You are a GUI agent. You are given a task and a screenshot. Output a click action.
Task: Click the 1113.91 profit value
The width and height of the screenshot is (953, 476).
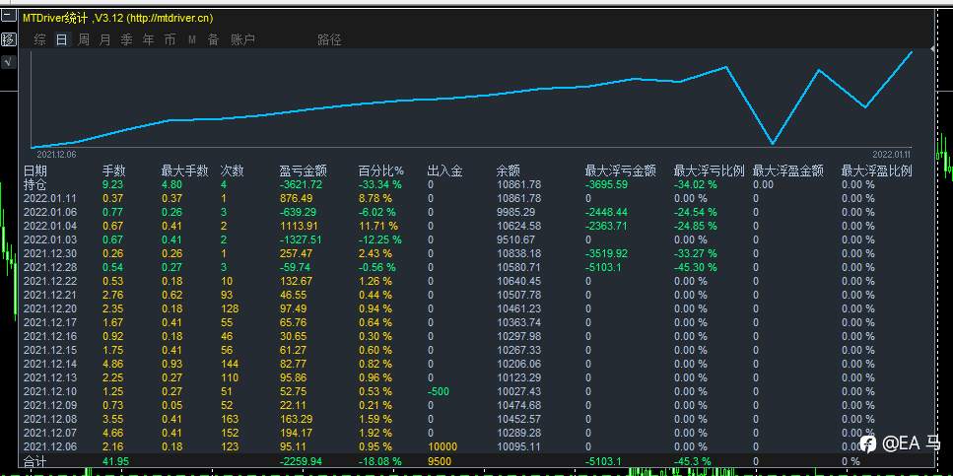click(x=299, y=226)
